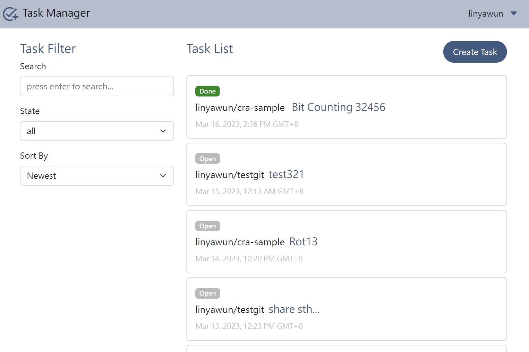Click the Task Manager checkmark logo icon
This screenshot has width=529, height=352.
pyautogui.click(x=10, y=14)
